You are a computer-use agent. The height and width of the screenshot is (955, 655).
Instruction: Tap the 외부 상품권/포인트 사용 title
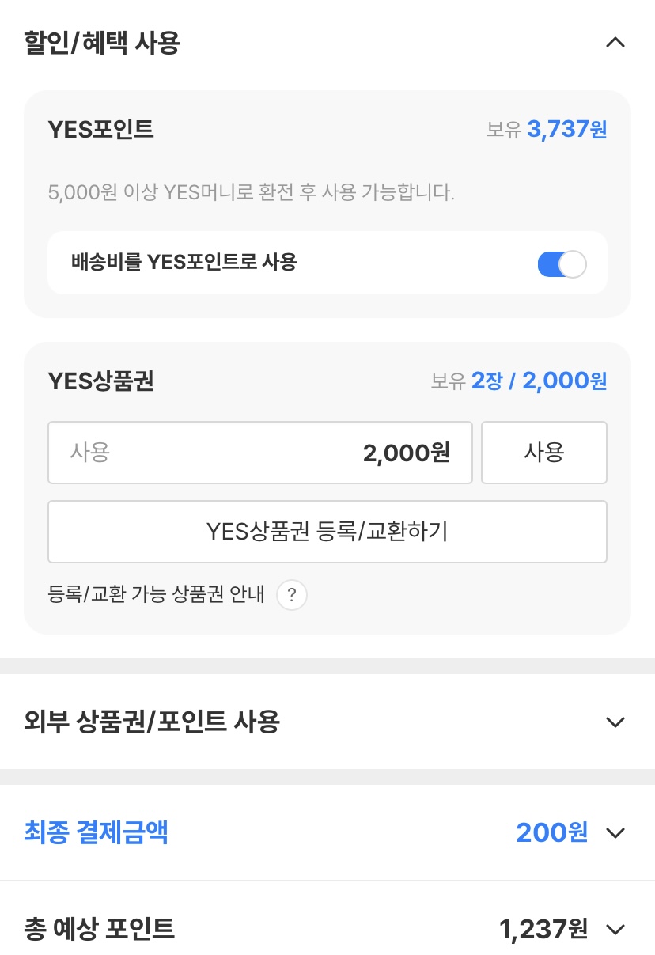coord(152,722)
